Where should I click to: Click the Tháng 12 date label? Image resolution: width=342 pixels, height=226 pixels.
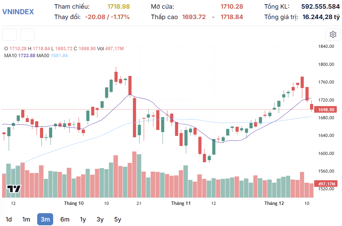274,203
